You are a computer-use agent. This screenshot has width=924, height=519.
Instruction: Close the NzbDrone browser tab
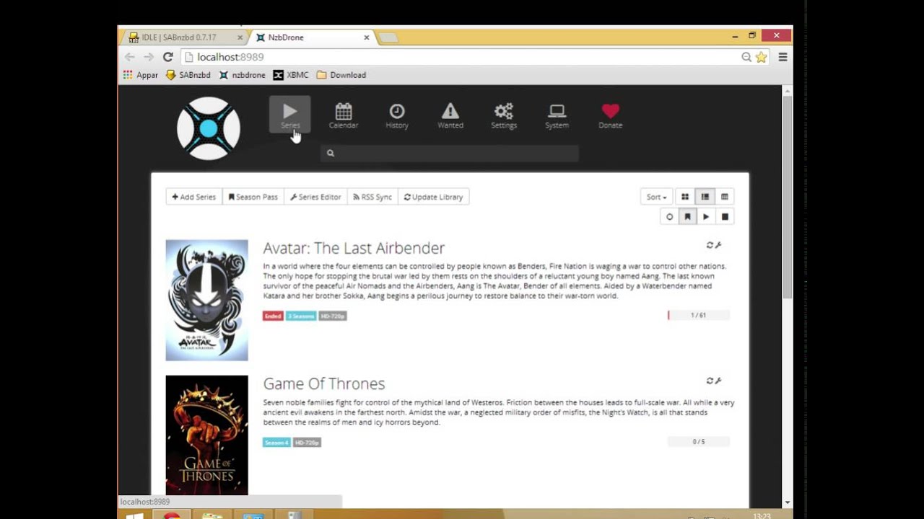(367, 37)
